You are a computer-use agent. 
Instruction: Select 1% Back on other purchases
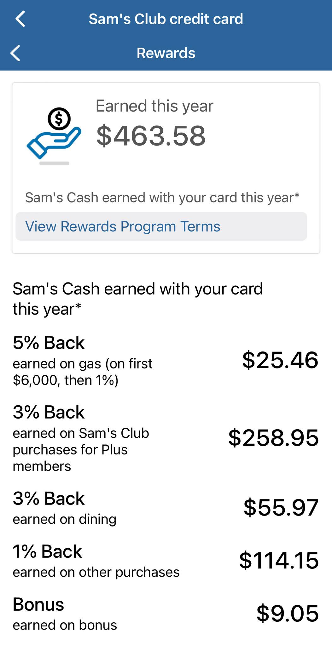(x=96, y=560)
